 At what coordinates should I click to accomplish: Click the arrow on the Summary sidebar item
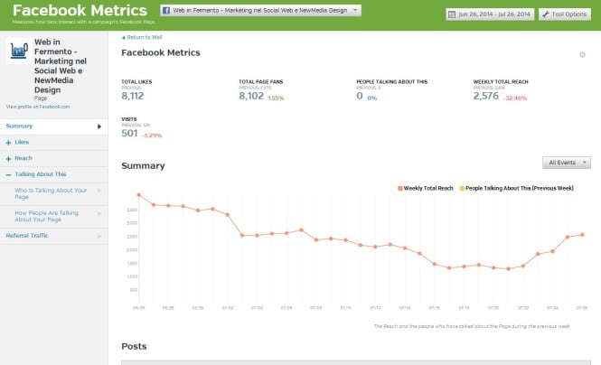[99, 126]
